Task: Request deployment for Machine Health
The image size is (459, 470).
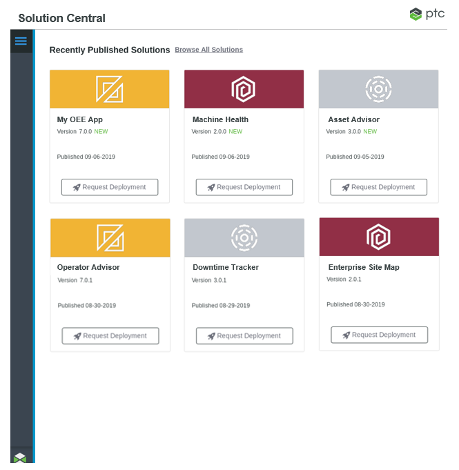Action: 244,187
